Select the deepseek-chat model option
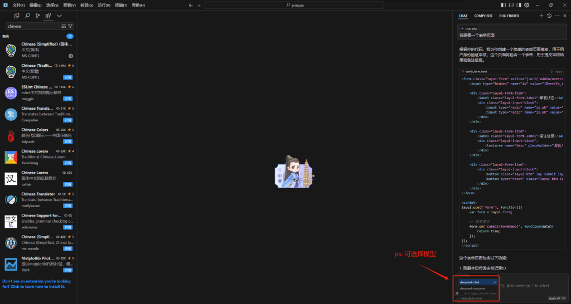 tap(478, 282)
